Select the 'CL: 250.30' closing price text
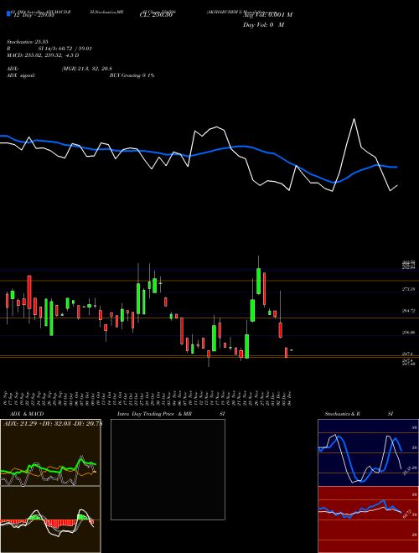The height and width of the screenshot is (553, 419). pos(156,15)
